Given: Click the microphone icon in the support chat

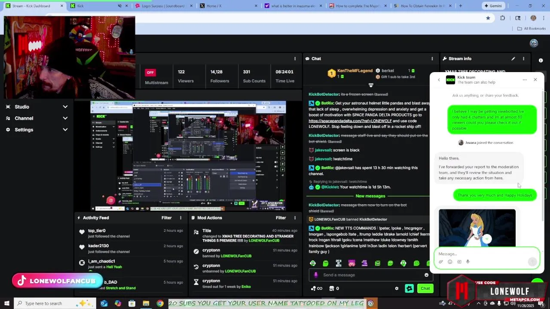Looking at the screenshot, I should (x=468, y=262).
